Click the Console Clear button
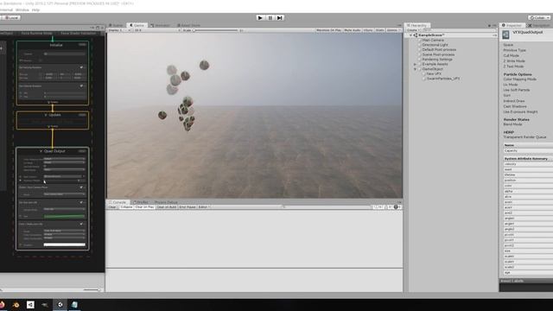This screenshot has width=553, height=311. (x=112, y=207)
